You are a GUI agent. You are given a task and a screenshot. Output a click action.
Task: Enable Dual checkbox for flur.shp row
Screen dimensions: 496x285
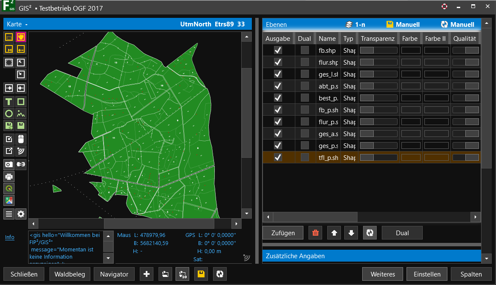(x=305, y=62)
